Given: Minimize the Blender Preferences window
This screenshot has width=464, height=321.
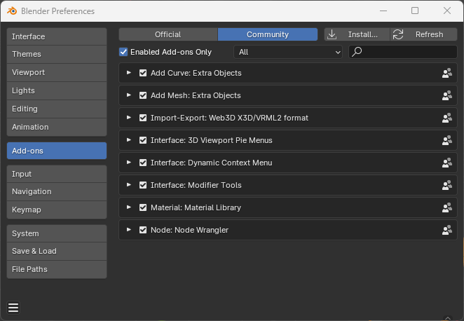Looking at the screenshot, I should [383, 11].
